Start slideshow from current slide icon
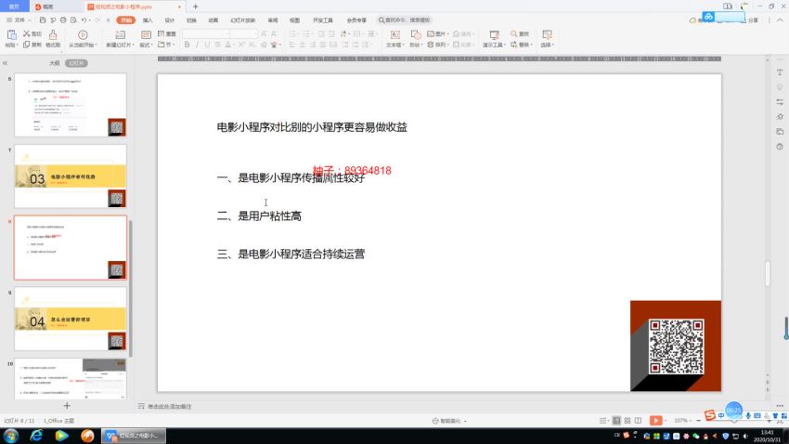This screenshot has width=789, height=444. [83, 34]
